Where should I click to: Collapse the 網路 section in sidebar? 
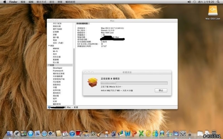pos(49,46)
